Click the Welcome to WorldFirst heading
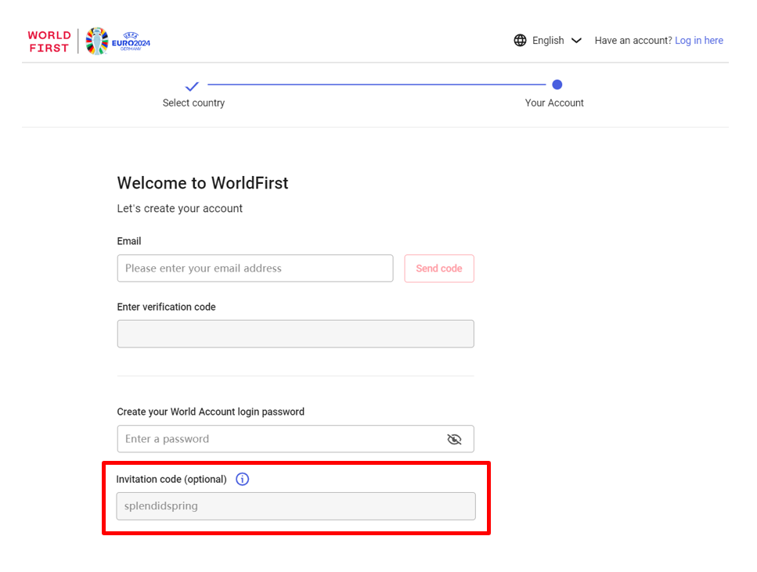 point(203,183)
